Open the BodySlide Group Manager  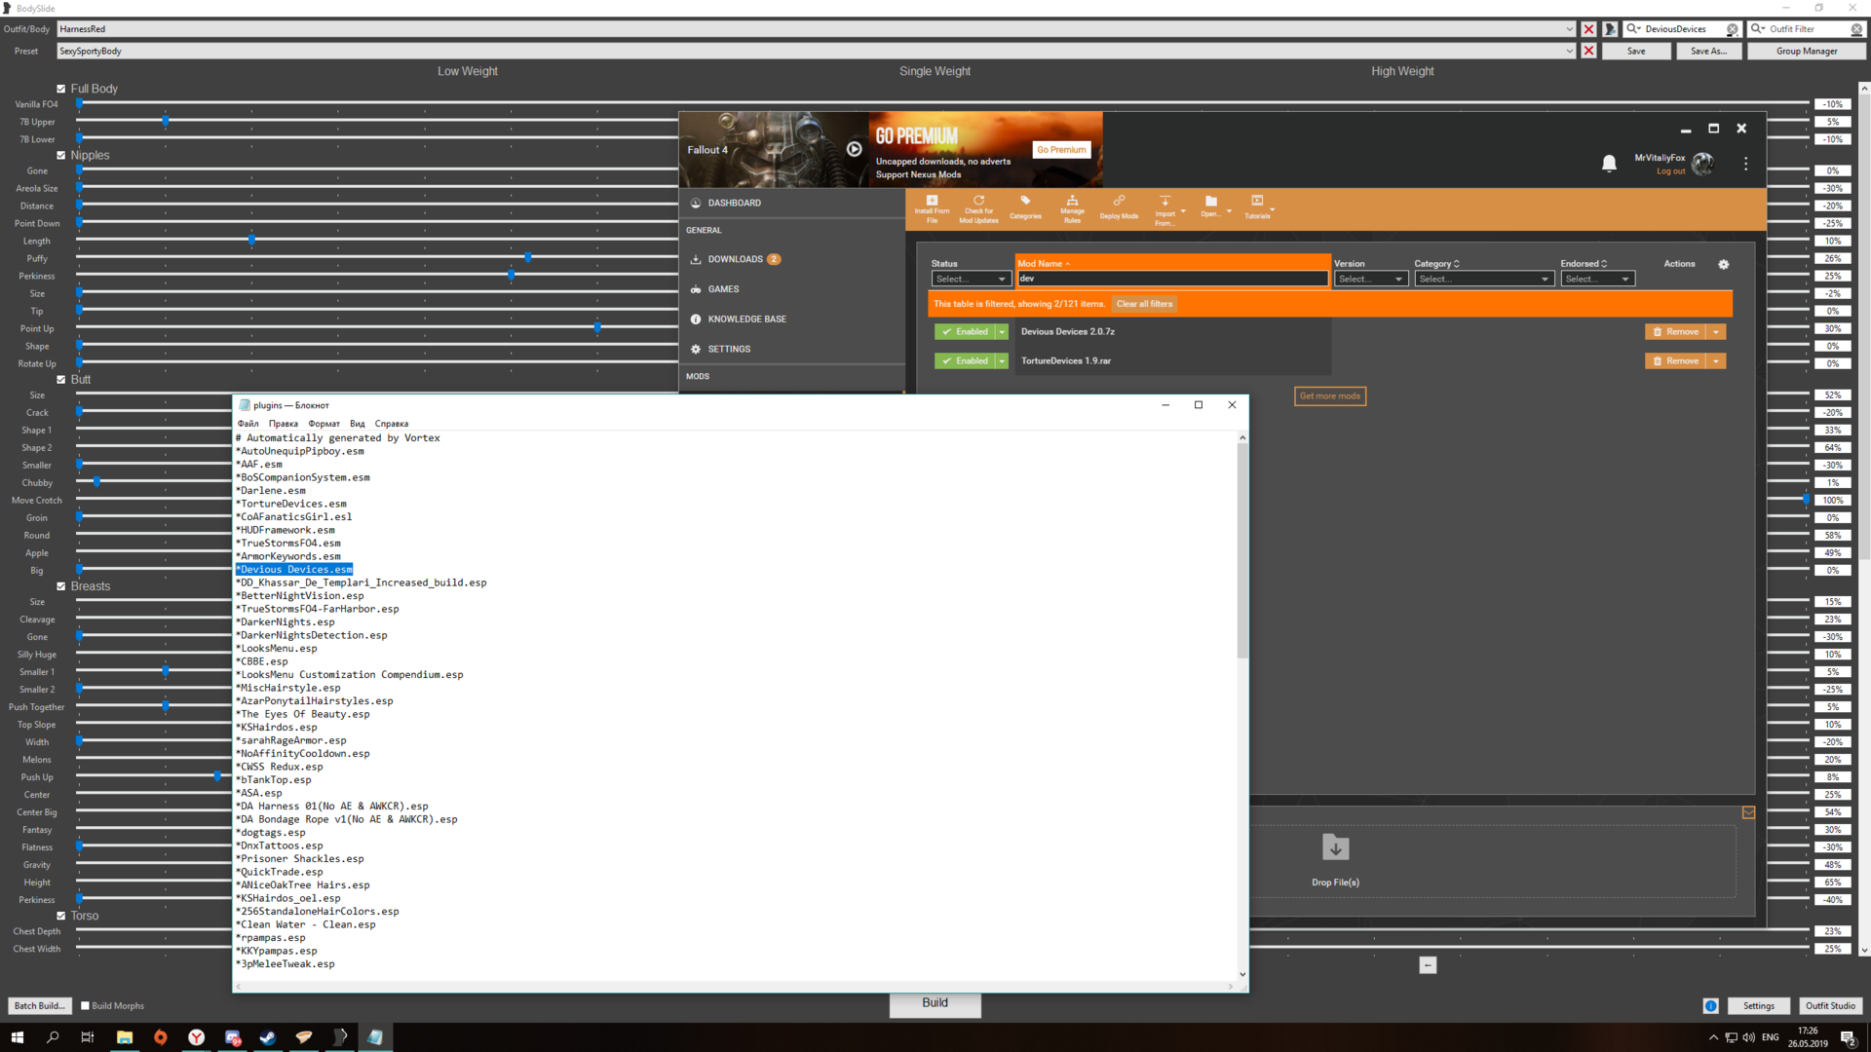pyautogui.click(x=1806, y=51)
